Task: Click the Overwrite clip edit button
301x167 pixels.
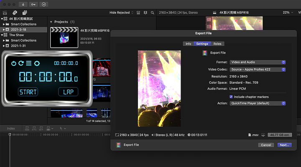Action: pyautogui.click(x=48, y=128)
